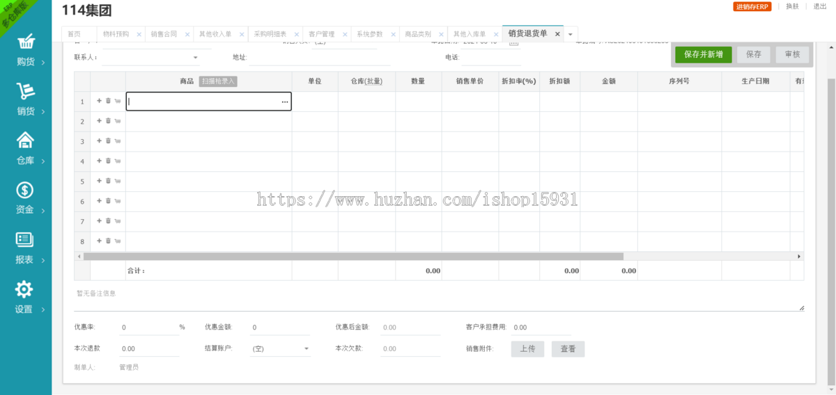Expand the 联系人 contact dropdown
The height and width of the screenshot is (395, 836).
coord(196,58)
